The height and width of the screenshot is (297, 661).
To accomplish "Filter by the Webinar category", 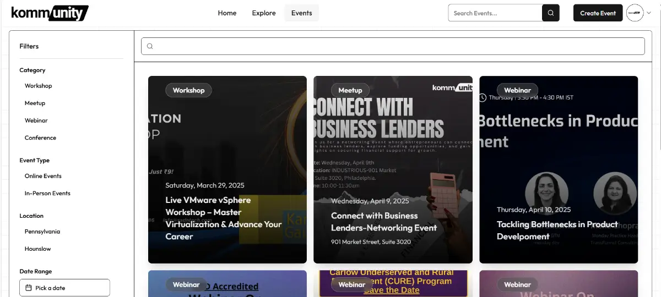I will pyautogui.click(x=36, y=120).
